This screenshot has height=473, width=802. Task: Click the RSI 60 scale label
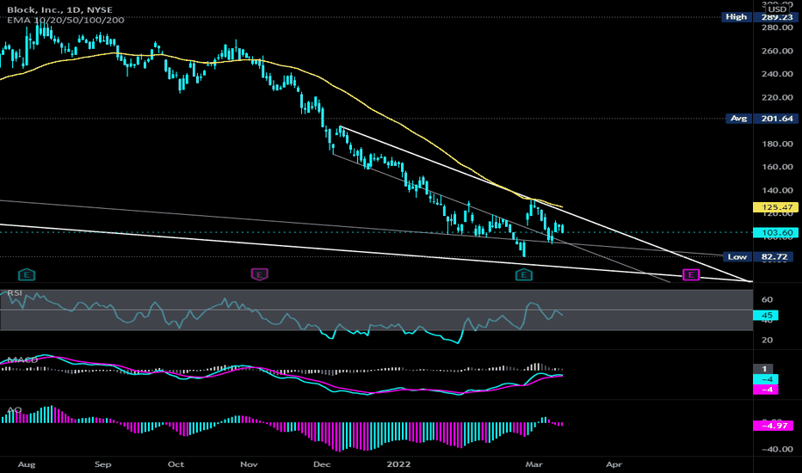pyautogui.click(x=767, y=299)
